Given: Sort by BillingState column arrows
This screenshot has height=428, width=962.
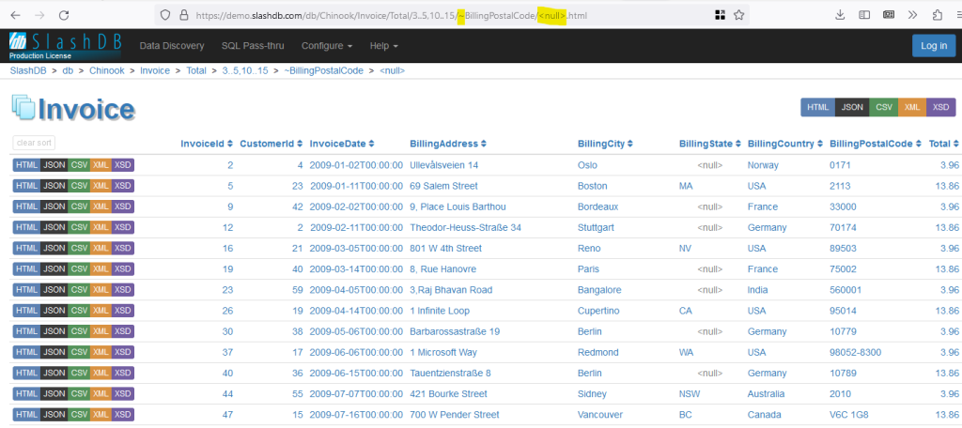Looking at the screenshot, I should point(738,145).
